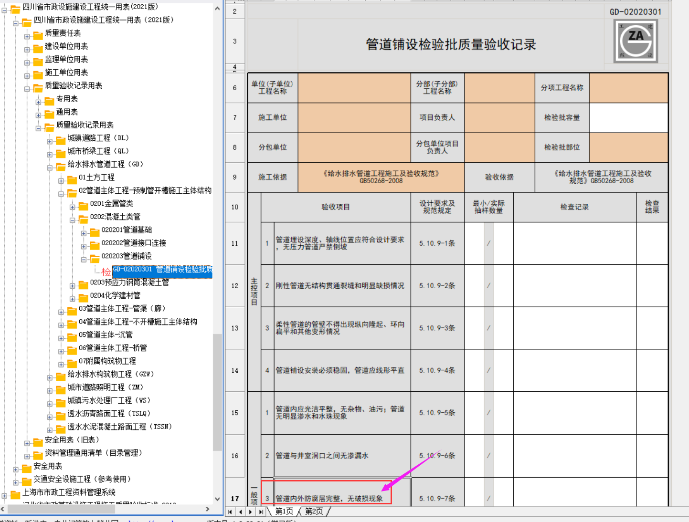Click the 单位(子单位)工程名称 input cell
This screenshot has height=522, width=689.
pos(354,88)
